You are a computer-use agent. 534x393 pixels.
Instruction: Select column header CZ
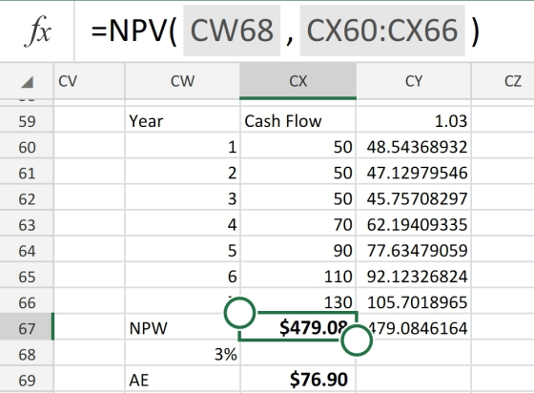503,81
